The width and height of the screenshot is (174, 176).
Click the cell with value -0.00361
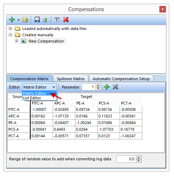click(x=131, y=116)
